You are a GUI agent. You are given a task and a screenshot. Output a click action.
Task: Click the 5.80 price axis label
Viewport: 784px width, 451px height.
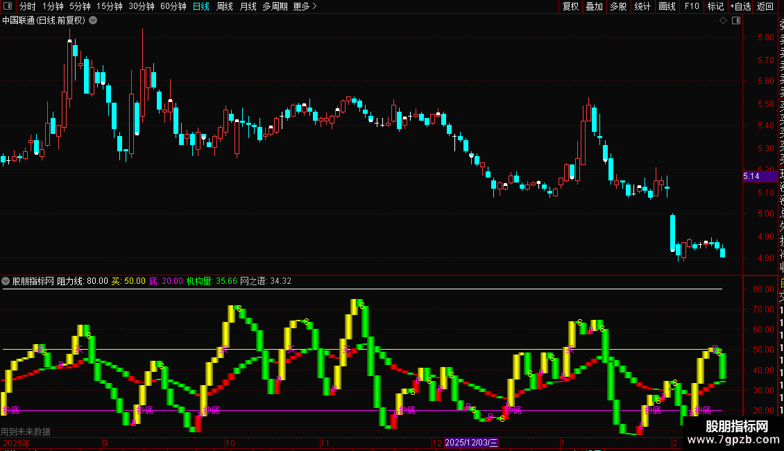pos(765,37)
